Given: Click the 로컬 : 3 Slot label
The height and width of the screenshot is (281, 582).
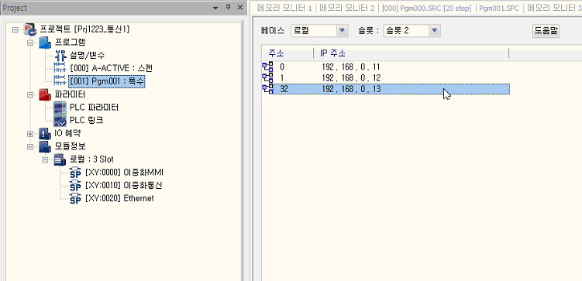Looking at the screenshot, I should pos(91,159).
